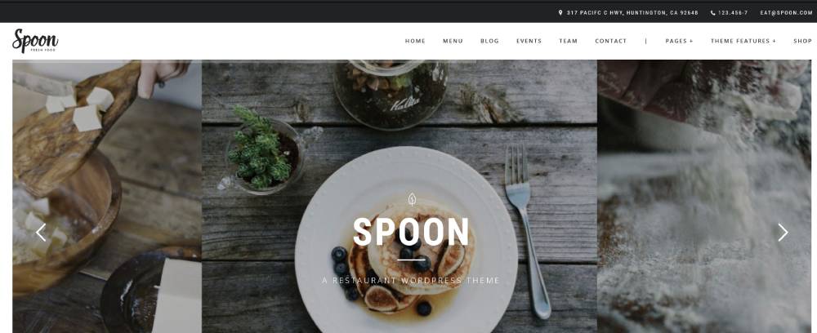This screenshot has width=817, height=333.
Task: Open the Home menu item
Action: coord(415,41)
